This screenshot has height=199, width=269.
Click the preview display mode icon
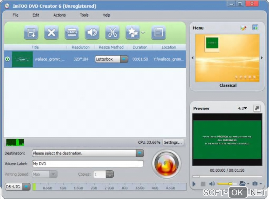tap(242, 183)
